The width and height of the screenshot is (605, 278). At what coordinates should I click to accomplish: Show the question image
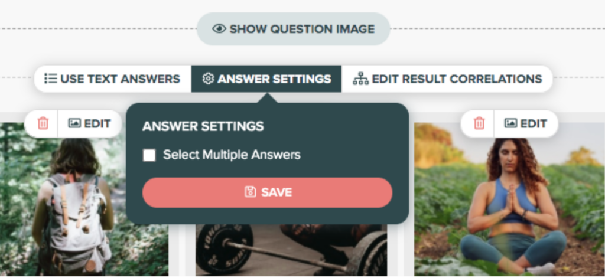coord(293,29)
